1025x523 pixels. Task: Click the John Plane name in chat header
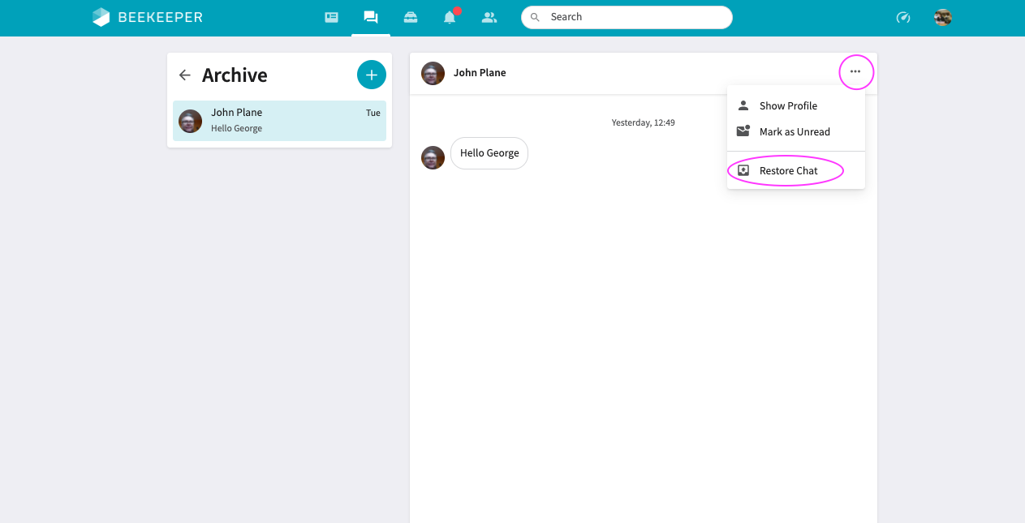[x=480, y=73]
